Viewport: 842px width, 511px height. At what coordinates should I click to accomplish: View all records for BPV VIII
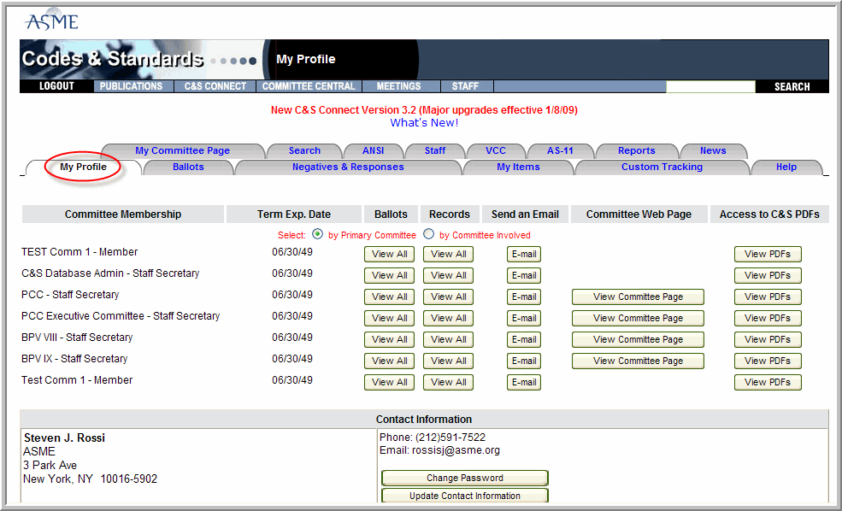(449, 340)
